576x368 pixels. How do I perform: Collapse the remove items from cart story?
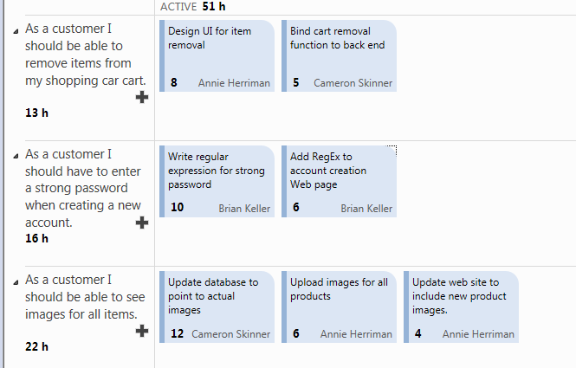[16, 31]
